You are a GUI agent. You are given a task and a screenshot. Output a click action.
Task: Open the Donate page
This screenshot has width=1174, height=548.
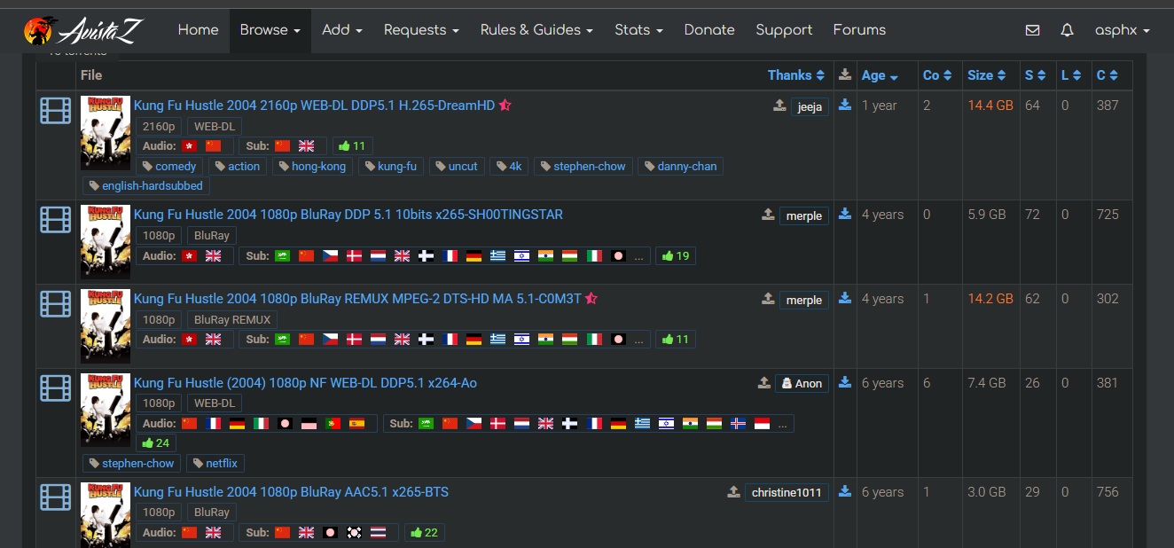709,30
